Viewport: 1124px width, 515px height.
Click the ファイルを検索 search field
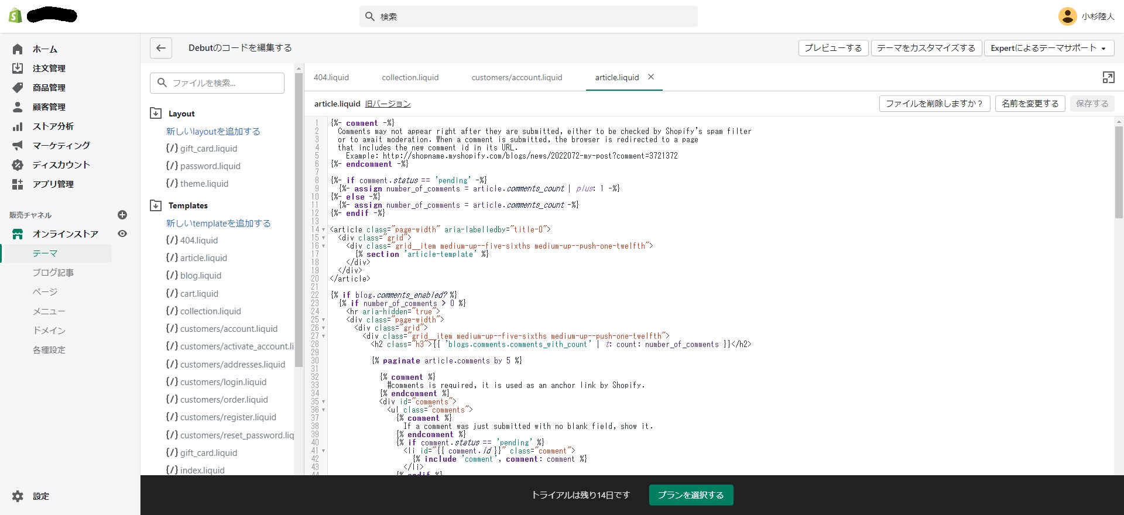coord(218,83)
